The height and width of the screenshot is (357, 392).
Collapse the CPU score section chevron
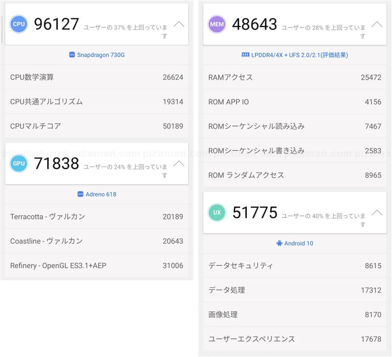pyautogui.click(x=179, y=24)
